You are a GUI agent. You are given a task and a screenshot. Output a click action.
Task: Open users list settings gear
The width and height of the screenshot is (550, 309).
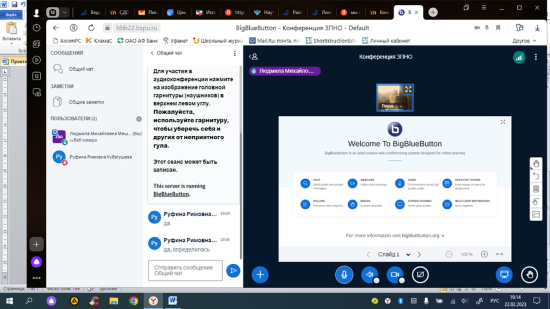139,119
